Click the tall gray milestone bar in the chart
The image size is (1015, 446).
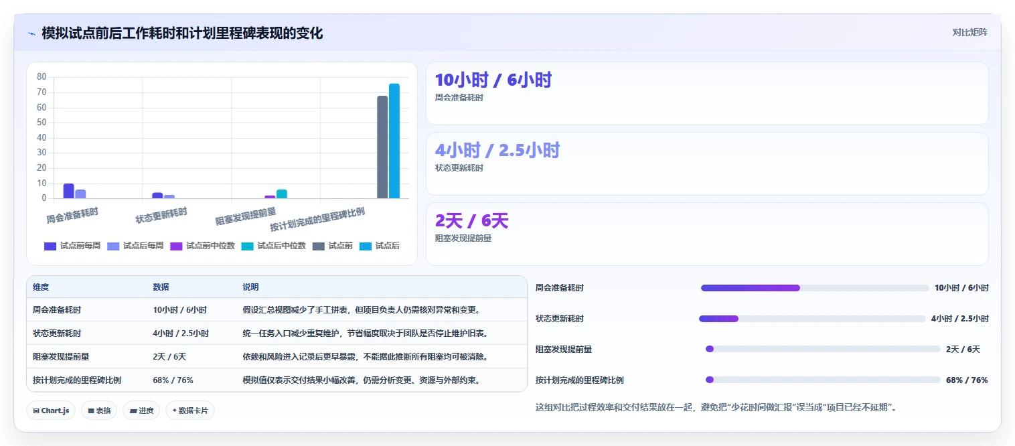point(382,147)
